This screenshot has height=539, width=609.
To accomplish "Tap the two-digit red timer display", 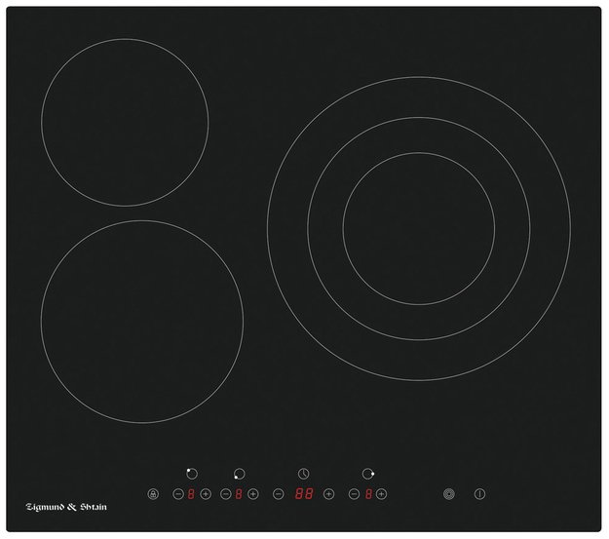I will (303, 494).
